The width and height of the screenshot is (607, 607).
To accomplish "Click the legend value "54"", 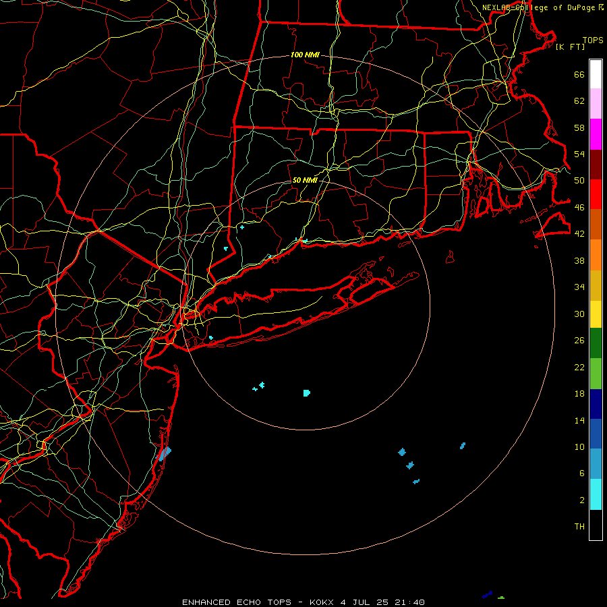I will (x=579, y=154).
